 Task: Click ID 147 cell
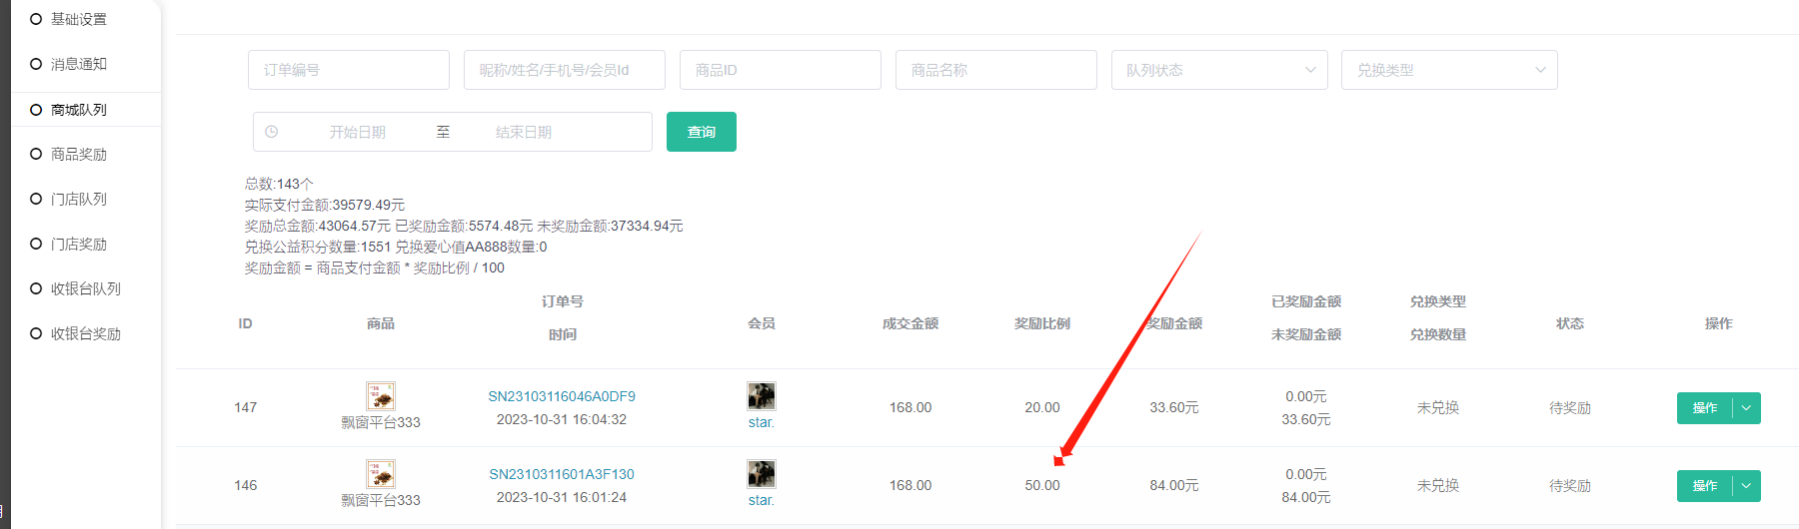click(x=246, y=407)
